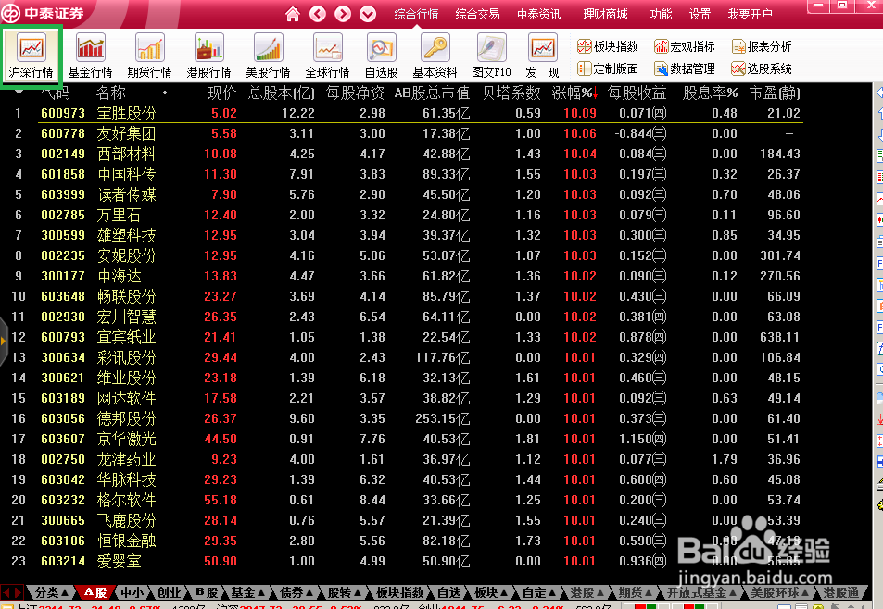Go forward with the right arrow icon
The width and height of the screenshot is (883, 609).
click(343, 14)
